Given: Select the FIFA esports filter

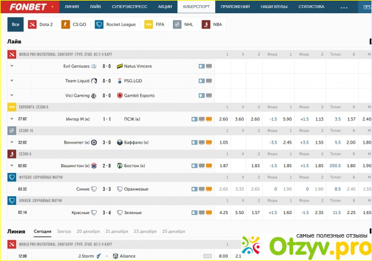Looking at the screenshot, I should [x=156, y=25].
